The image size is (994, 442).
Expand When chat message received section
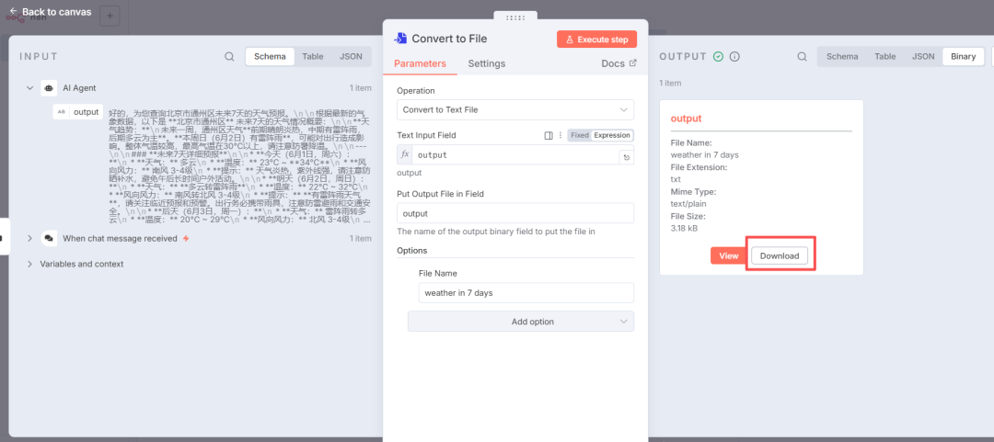tap(29, 238)
